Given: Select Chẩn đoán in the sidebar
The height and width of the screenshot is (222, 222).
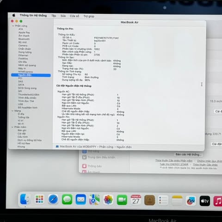Looking at the screenshot, I should coord(25,49).
